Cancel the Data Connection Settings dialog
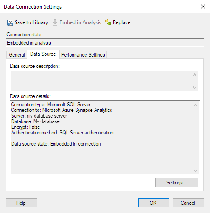Screen dimensions: 210x213 pos(188,203)
